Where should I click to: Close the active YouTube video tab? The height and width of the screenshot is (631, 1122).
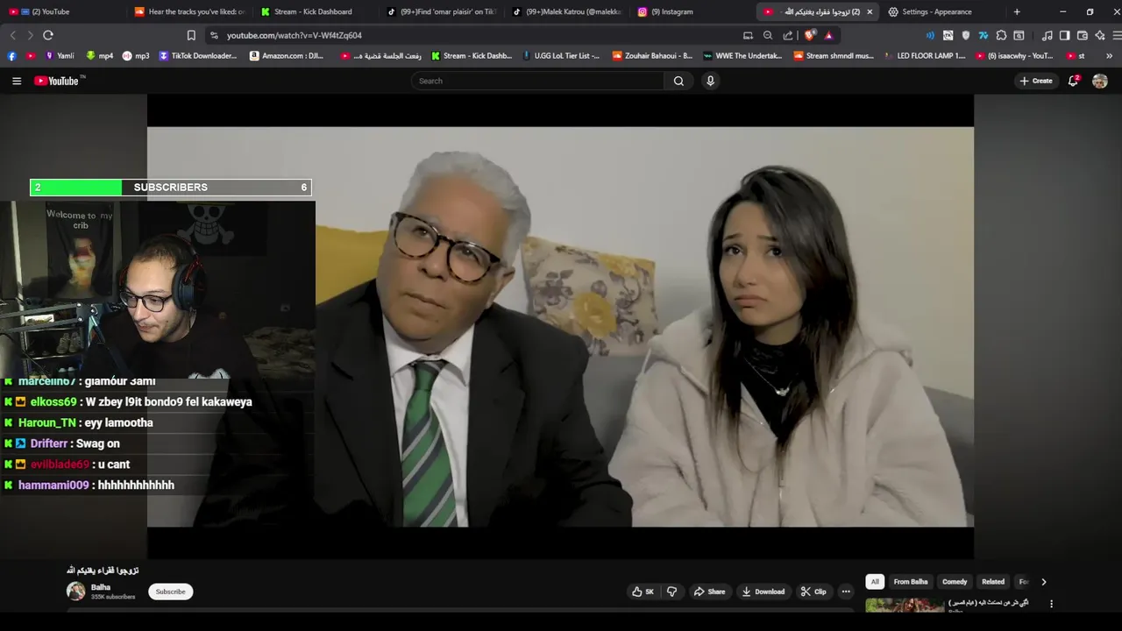[x=870, y=11]
